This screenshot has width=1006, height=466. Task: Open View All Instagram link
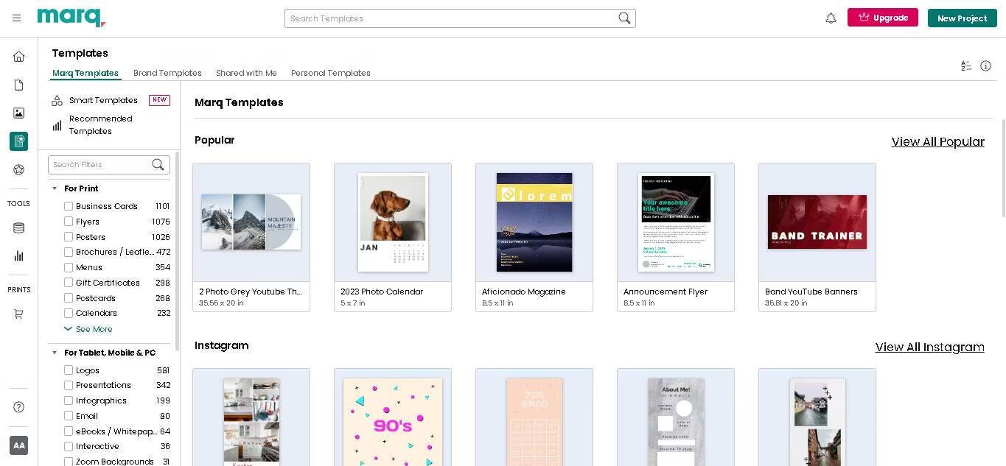pyautogui.click(x=929, y=347)
